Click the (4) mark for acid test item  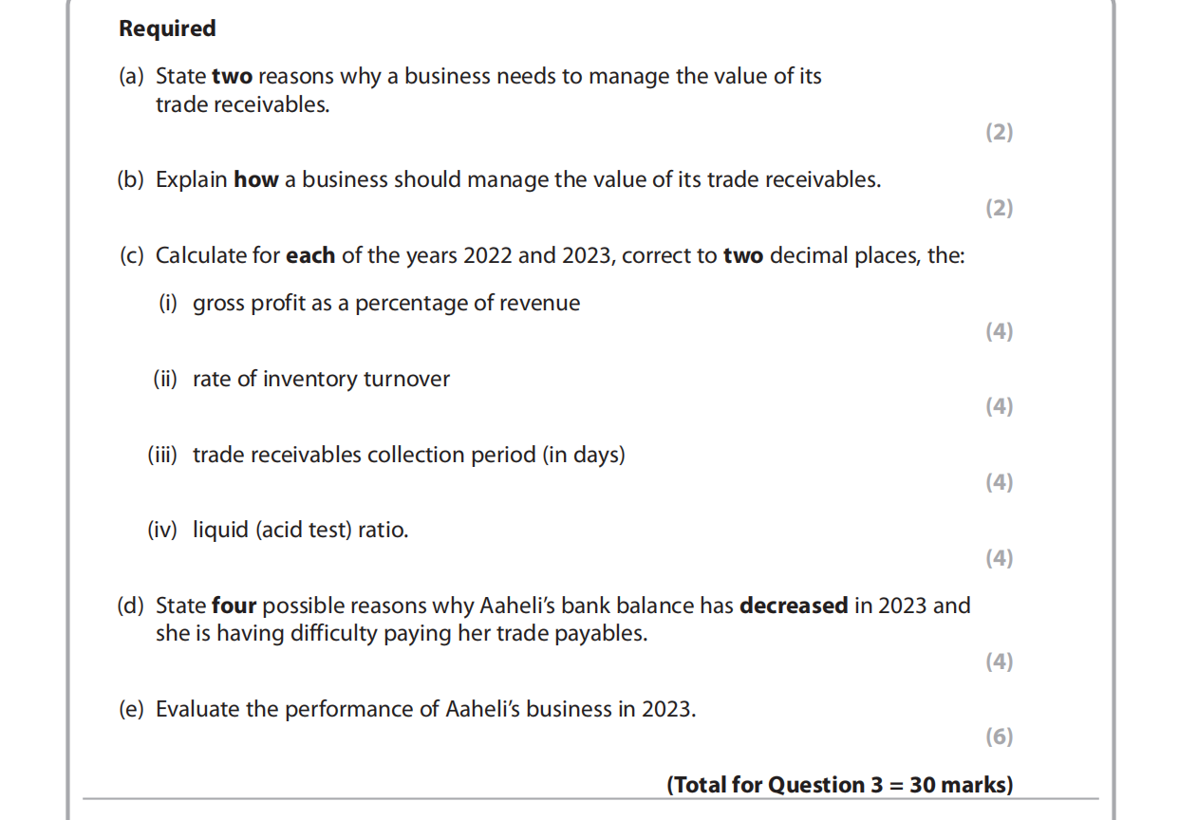999,558
